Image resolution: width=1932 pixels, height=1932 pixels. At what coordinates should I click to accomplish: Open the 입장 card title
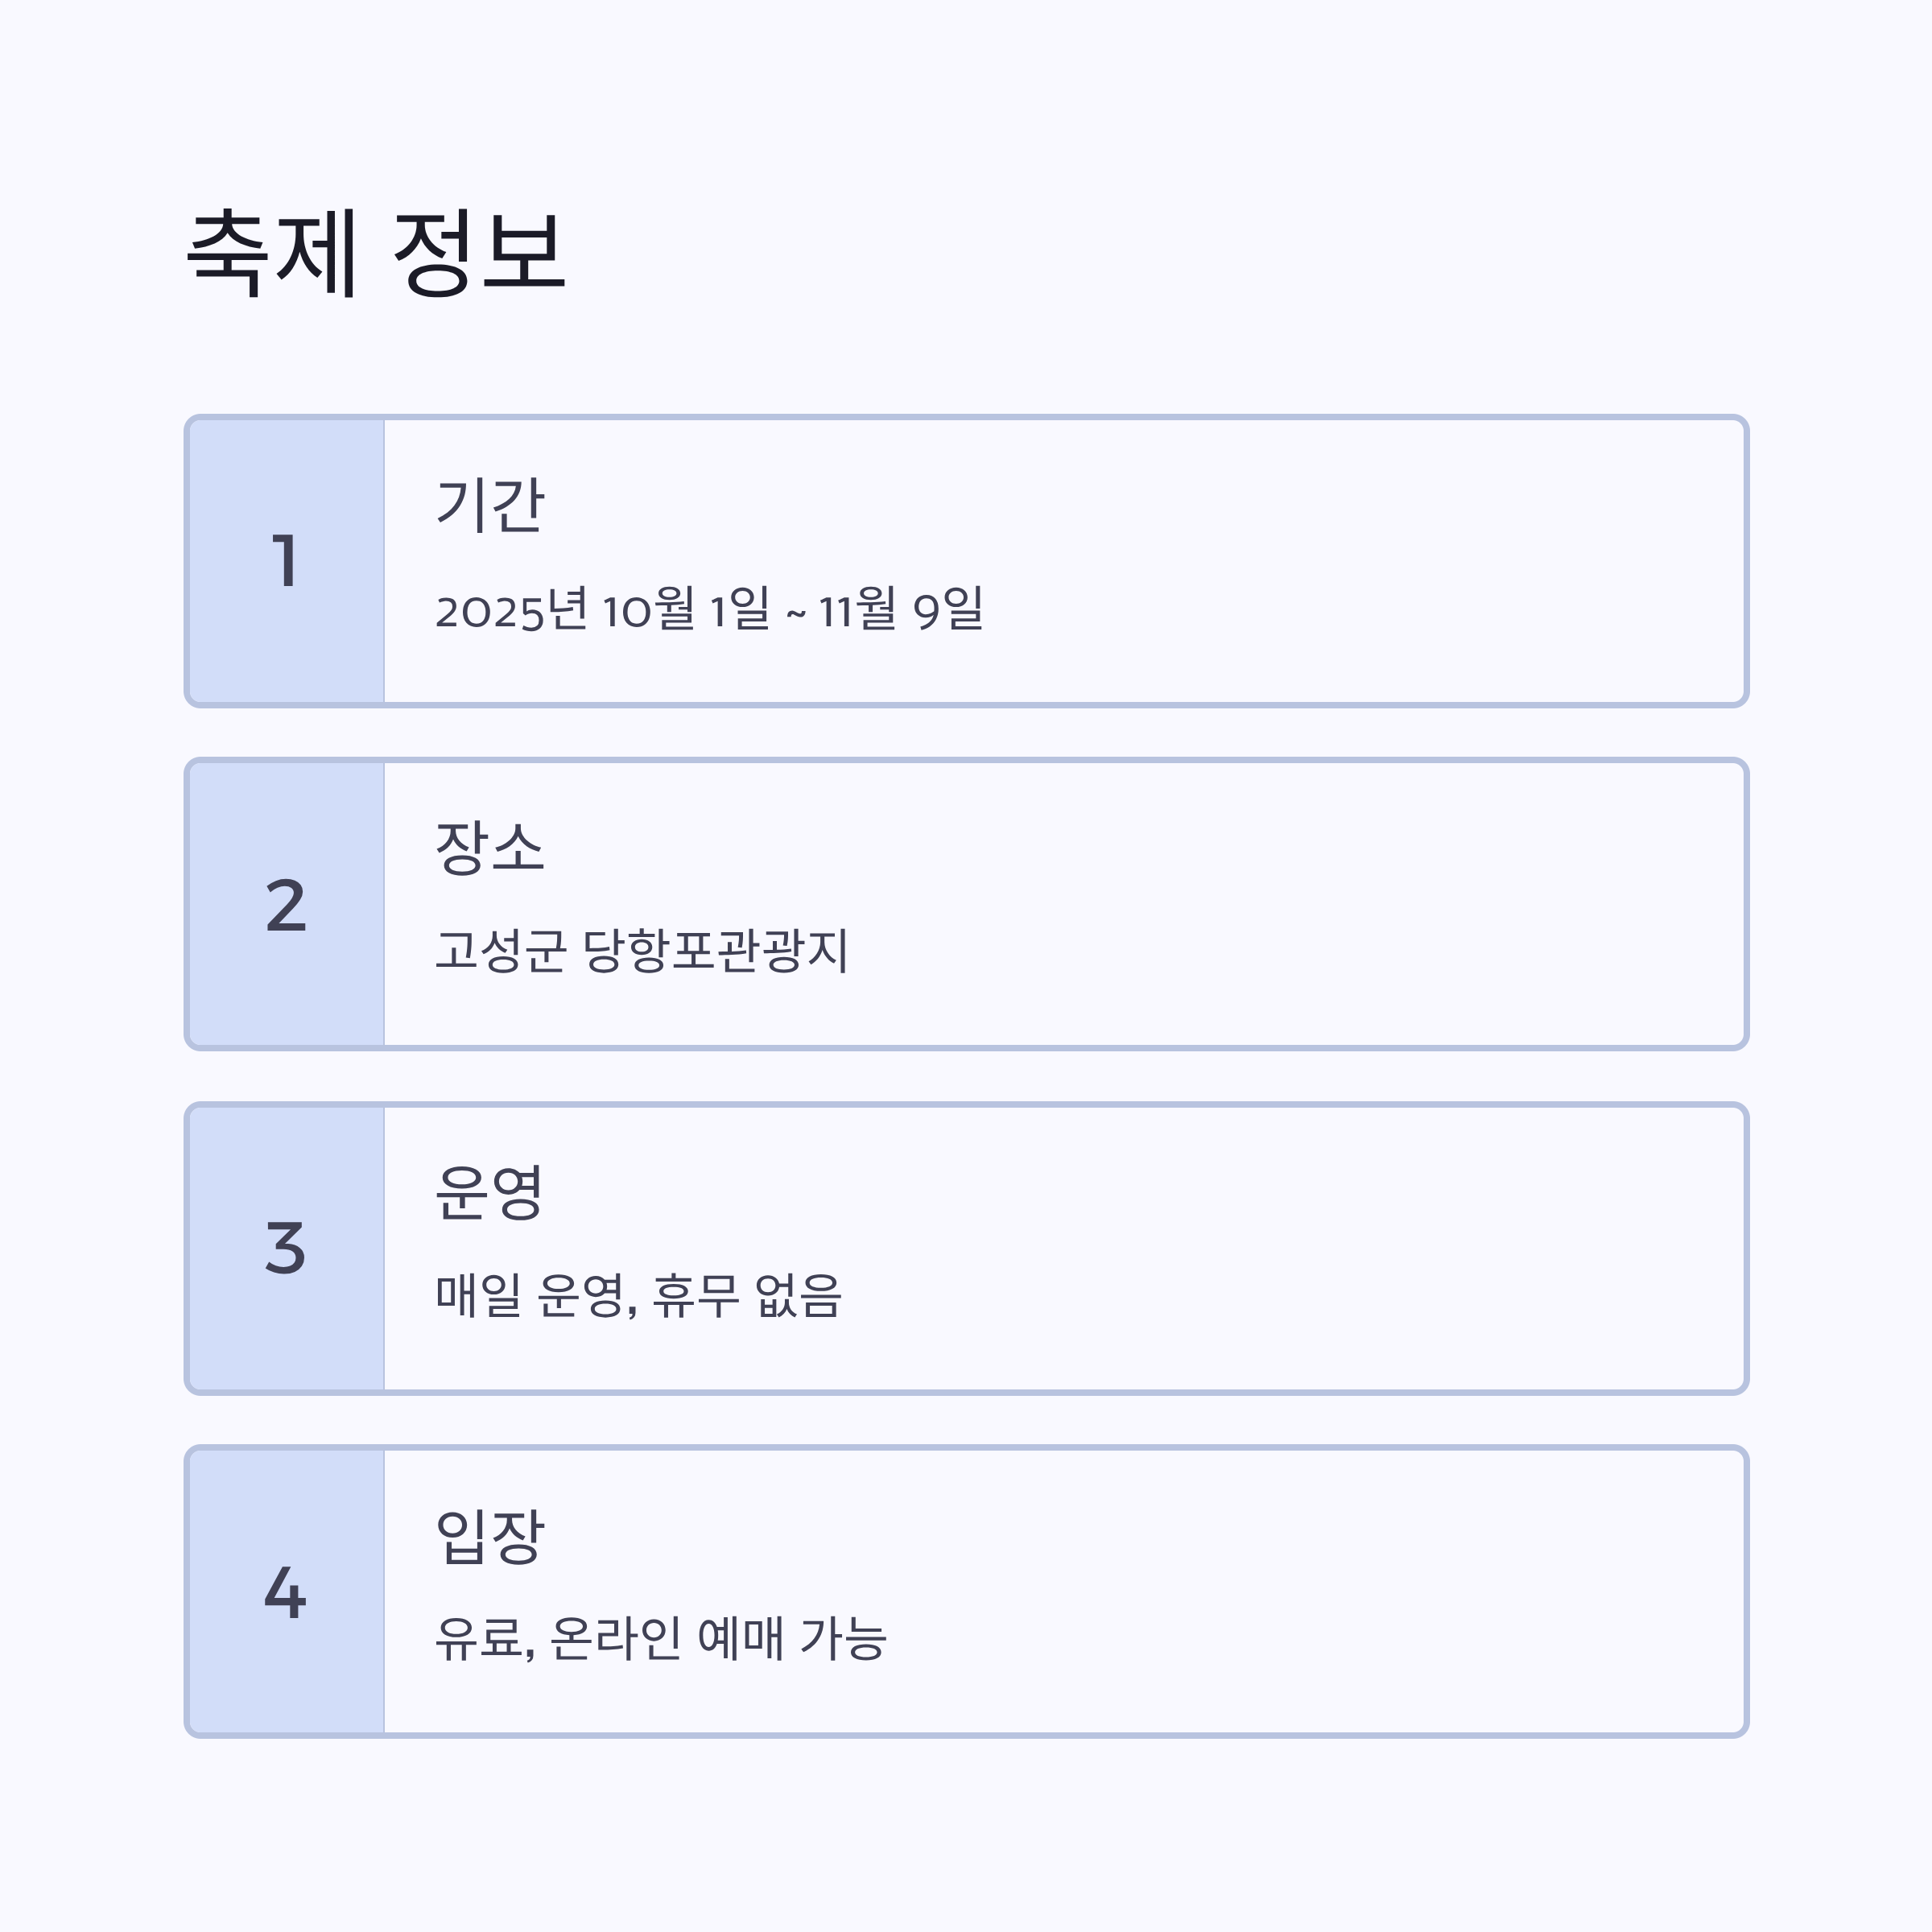490,1535
